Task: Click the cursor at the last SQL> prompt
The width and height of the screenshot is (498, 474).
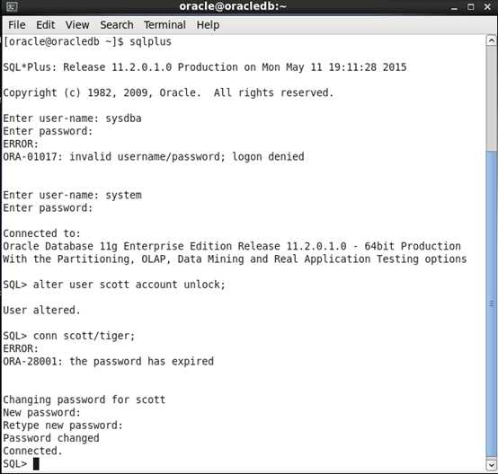Action: pyautogui.click(x=36, y=464)
